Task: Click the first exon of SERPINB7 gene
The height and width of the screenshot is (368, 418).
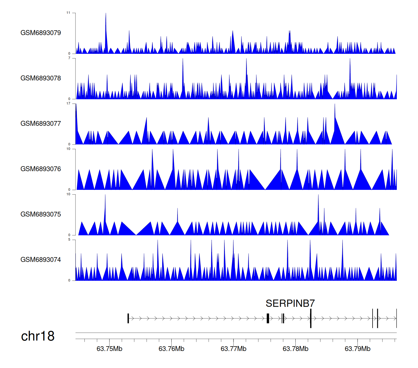Action: [x=128, y=318]
